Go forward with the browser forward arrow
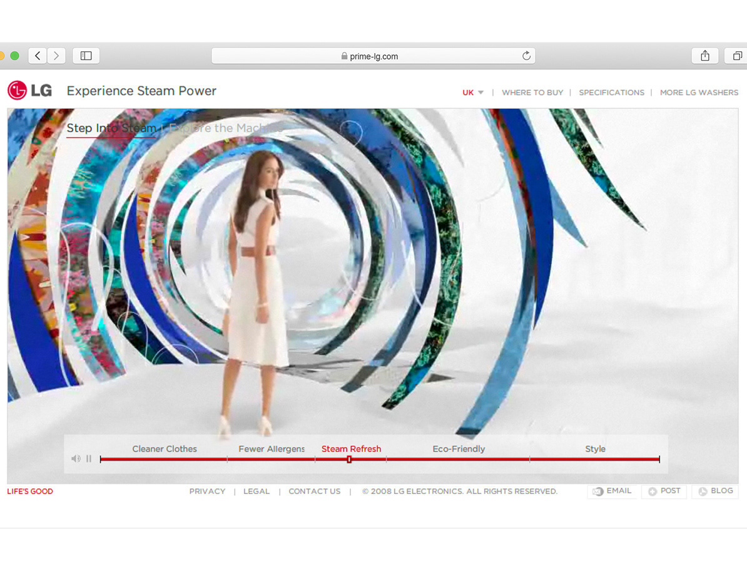Viewport: 747px width, 561px height. point(56,56)
